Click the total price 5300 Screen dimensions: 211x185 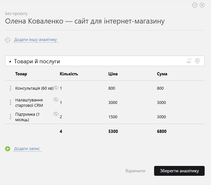click(113, 131)
